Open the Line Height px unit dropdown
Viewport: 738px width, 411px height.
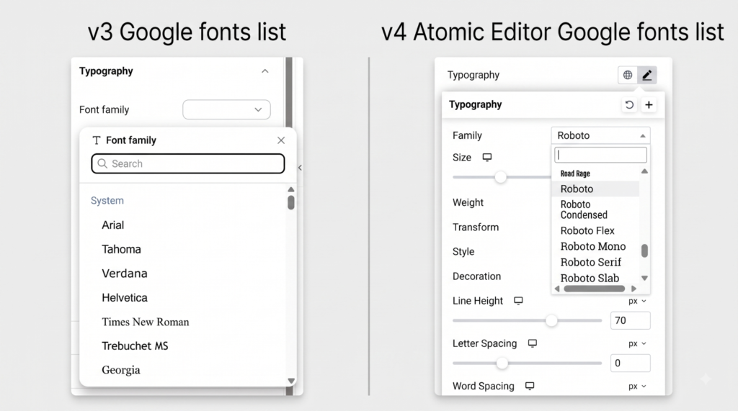point(637,301)
